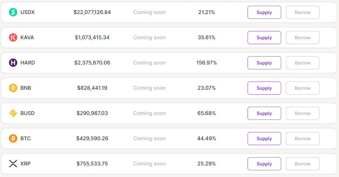Click the black XRP logo icon
This screenshot has width=339, height=177.
[13, 164]
